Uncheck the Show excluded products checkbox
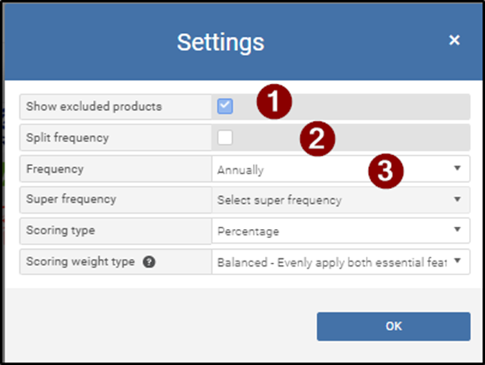485x365 pixels. coord(224,107)
